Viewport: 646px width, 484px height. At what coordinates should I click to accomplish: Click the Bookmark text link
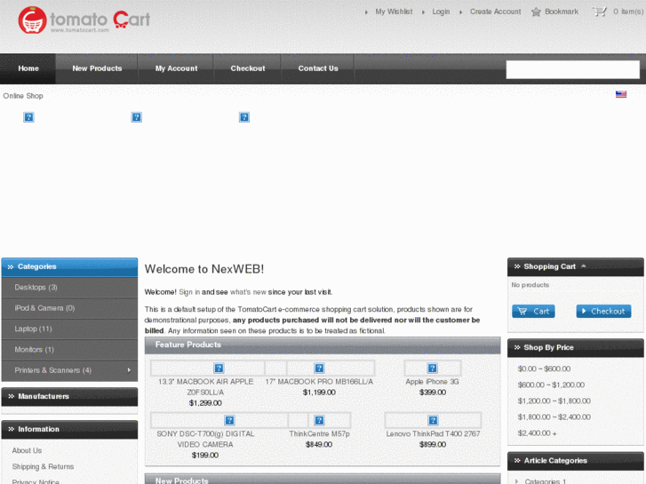click(x=562, y=12)
